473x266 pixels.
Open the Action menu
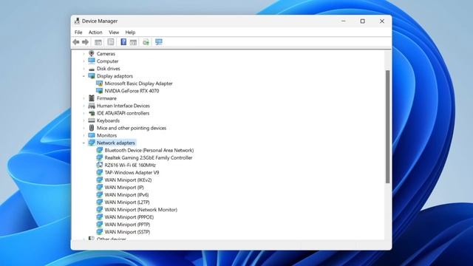95,33
